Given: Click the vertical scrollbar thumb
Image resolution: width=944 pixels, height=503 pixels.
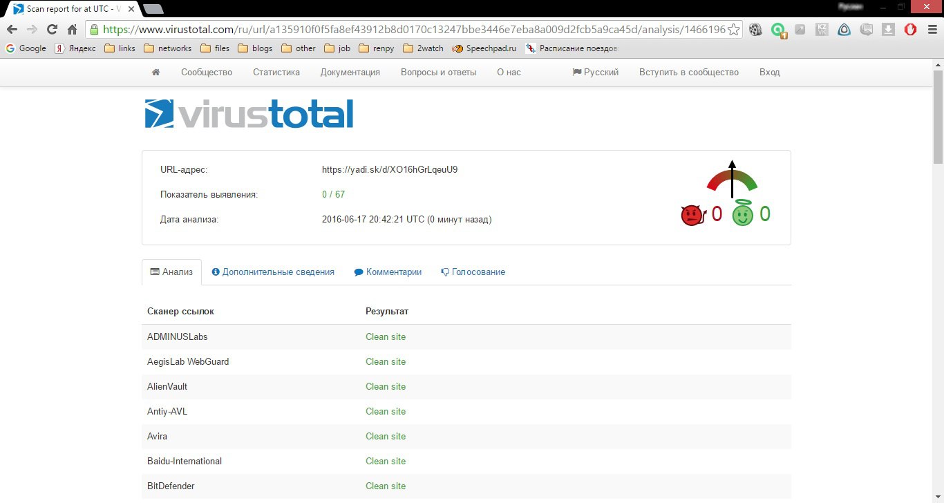Looking at the screenshot, I should (938, 116).
